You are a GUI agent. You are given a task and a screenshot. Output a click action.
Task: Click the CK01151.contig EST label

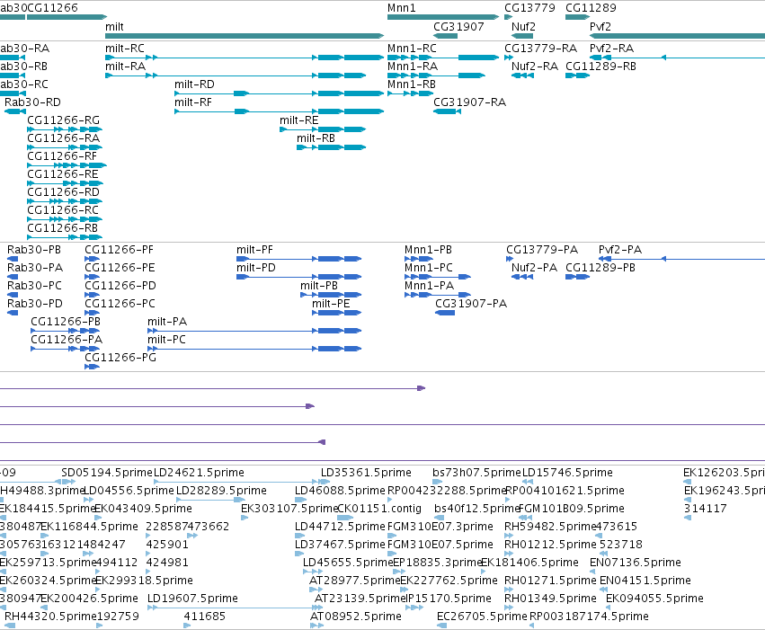coord(379,509)
